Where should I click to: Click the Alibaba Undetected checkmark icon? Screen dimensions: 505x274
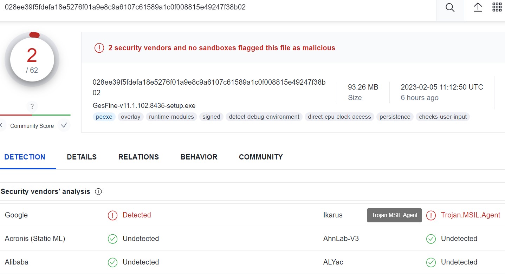pos(112,262)
